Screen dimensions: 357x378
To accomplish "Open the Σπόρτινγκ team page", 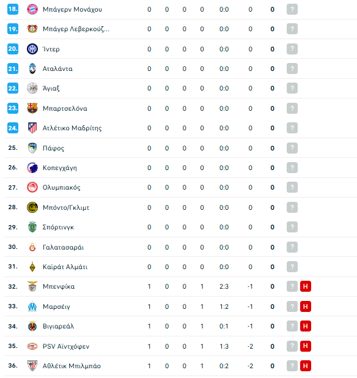I will coord(58,227).
